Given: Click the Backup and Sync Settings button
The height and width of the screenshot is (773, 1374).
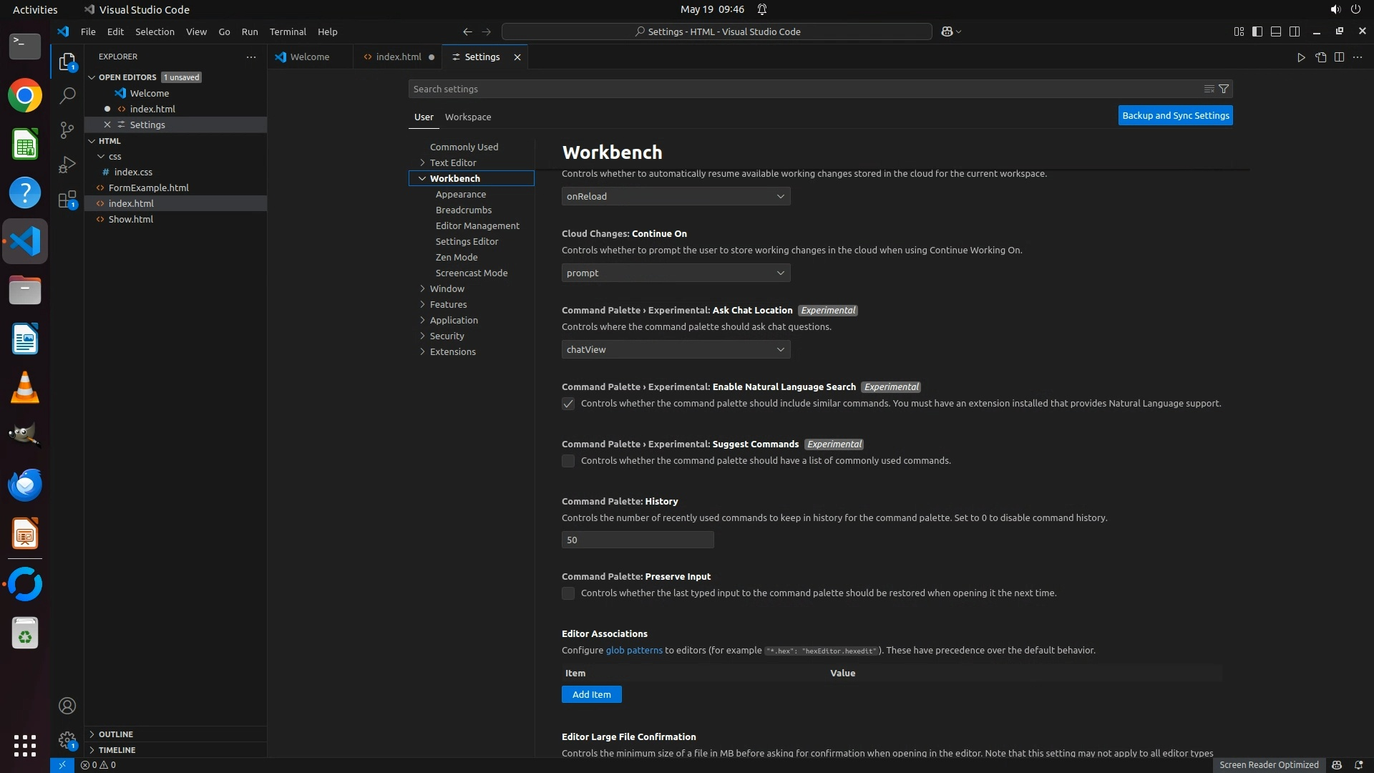Looking at the screenshot, I should coord(1175,115).
